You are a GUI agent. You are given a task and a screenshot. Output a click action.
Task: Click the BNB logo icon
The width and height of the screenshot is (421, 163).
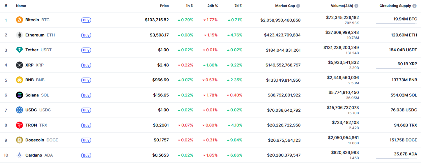click(20, 80)
